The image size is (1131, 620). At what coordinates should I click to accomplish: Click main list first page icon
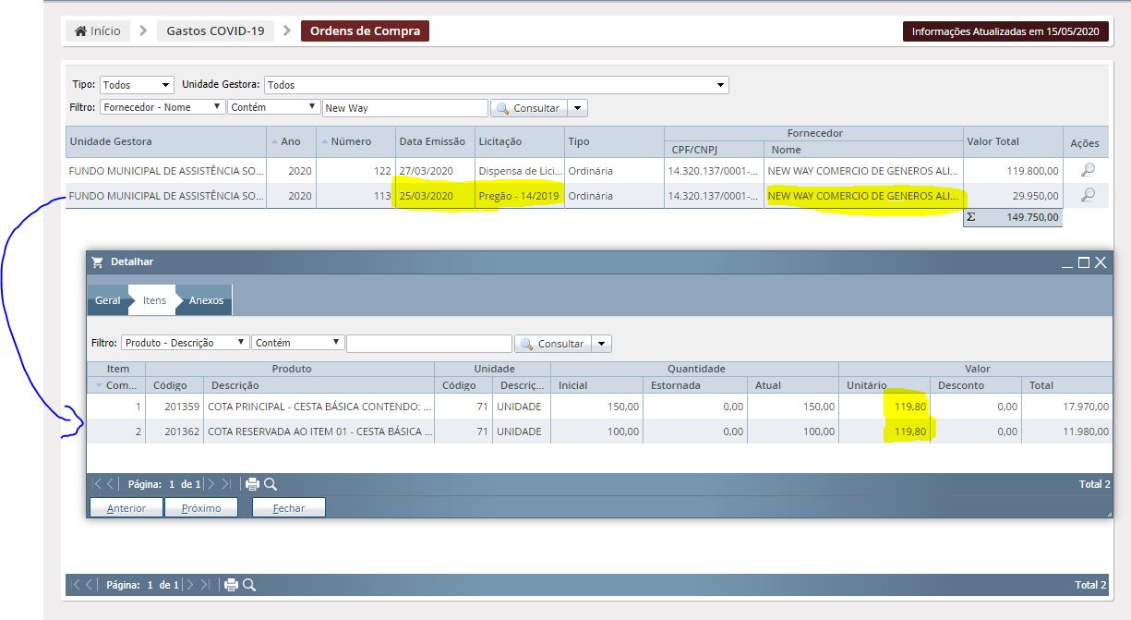click(x=77, y=585)
